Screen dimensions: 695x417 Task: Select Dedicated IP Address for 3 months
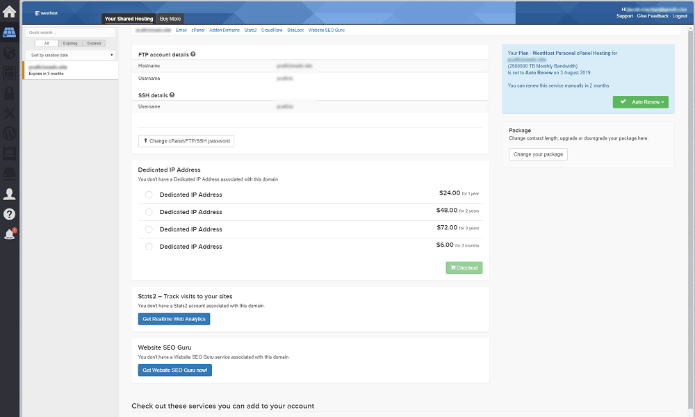coord(149,247)
